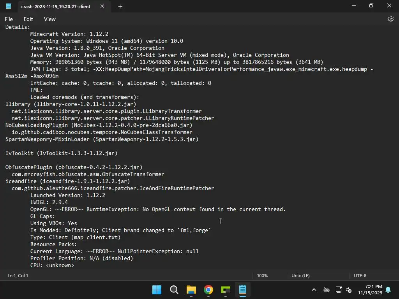Viewport: 399px width, 299px height.
Task: Restore down the Notepad window
Action: click(371, 5)
